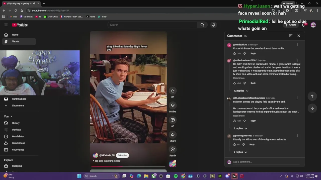This screenshot has height=180, width=321.
Task: Subscribe to @VKMovie_68
Action: (x=122, y=155)
